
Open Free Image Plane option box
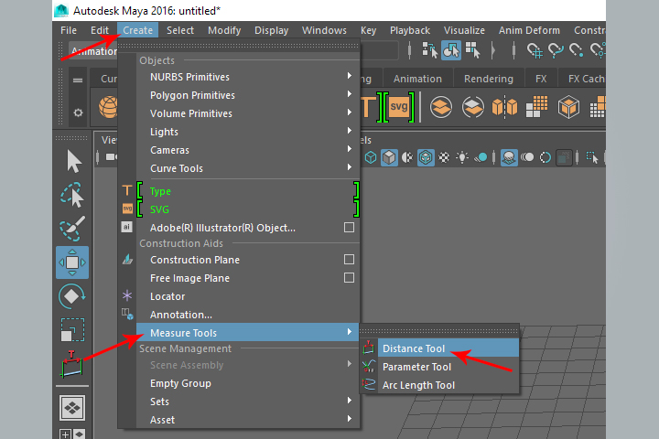click(349, 278)
